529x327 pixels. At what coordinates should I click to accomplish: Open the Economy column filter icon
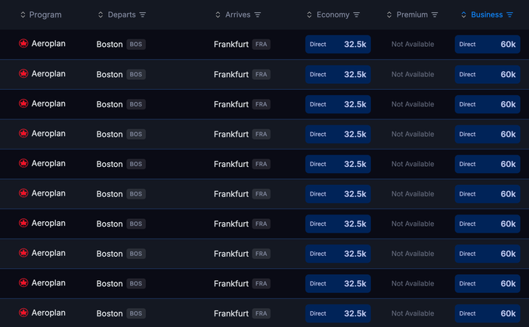pyautogui.click(x=356, y=15)
